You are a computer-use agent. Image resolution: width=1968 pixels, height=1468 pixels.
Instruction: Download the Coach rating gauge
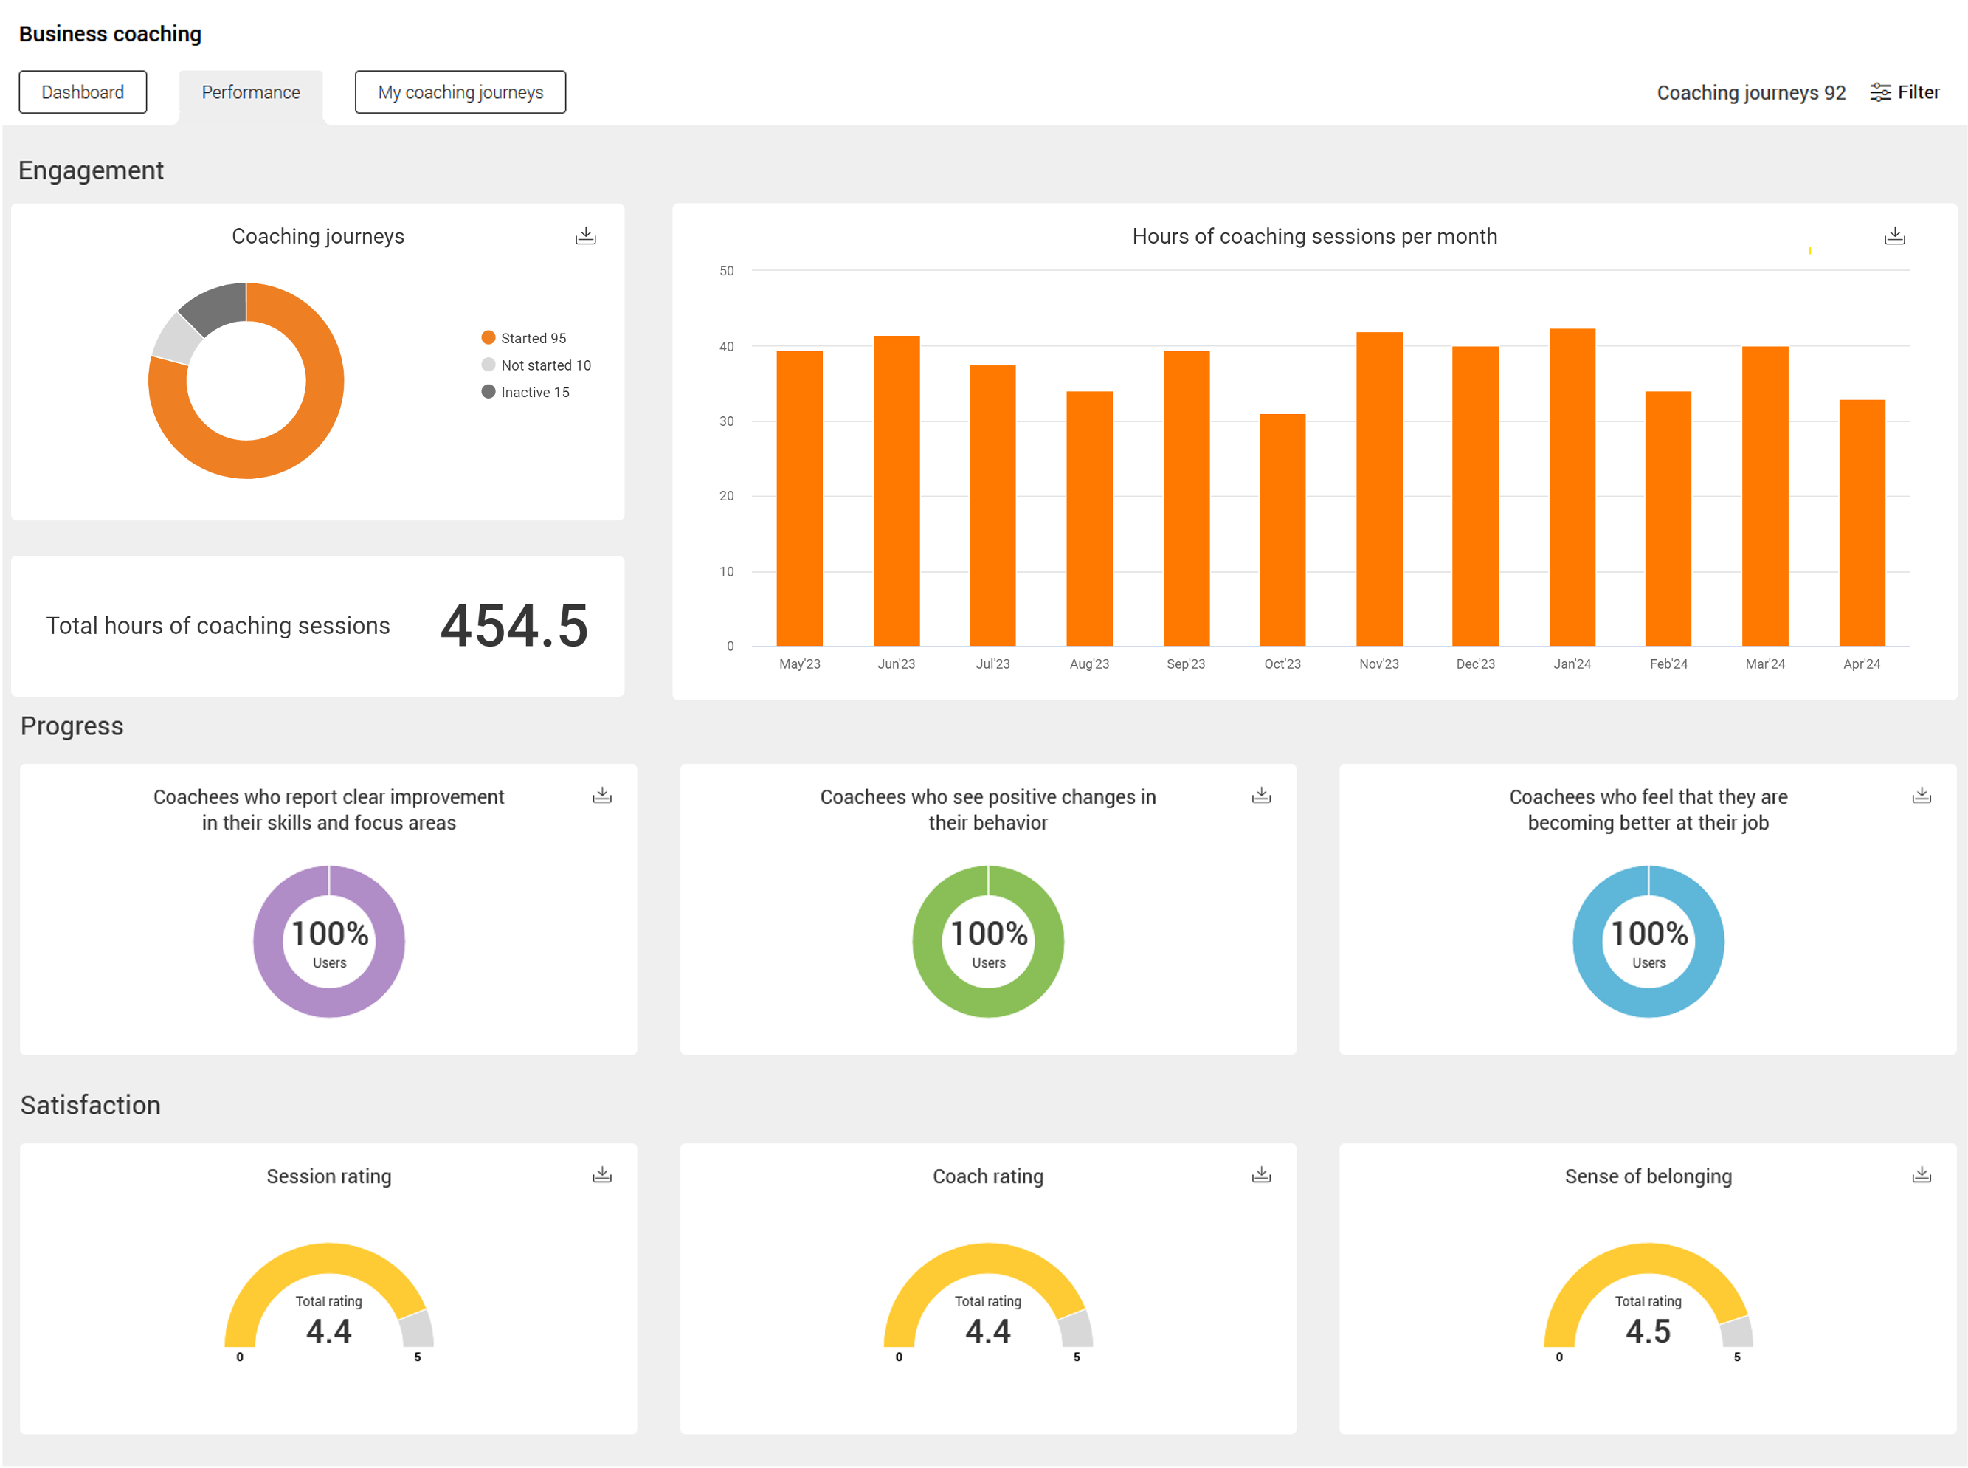(1261, 1175)
